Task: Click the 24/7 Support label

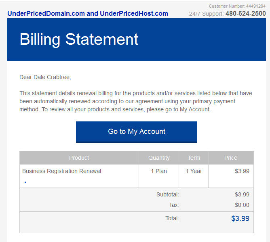Action: pos(206,14)
